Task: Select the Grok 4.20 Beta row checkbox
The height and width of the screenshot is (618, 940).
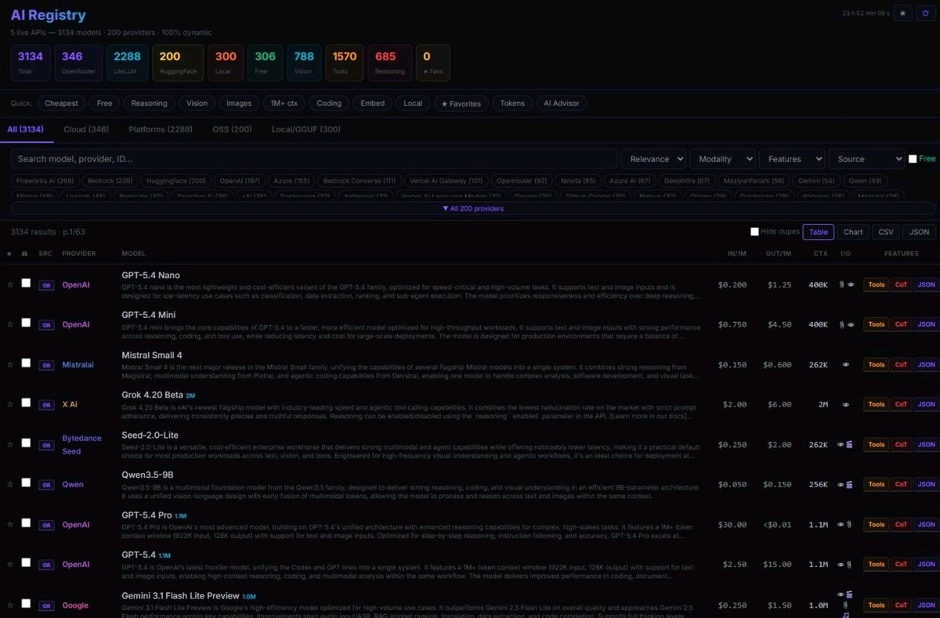Action: (x=26, y=403)
